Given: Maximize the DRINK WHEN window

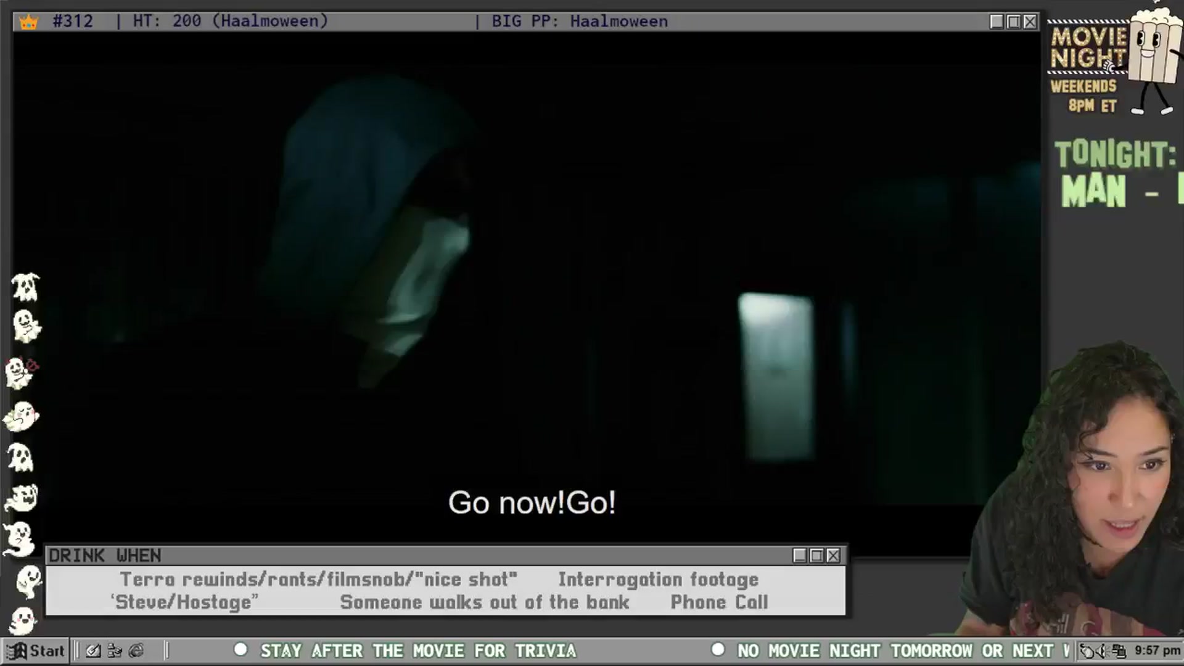Looking at the screenshot, I should click(x=816, y=556).
